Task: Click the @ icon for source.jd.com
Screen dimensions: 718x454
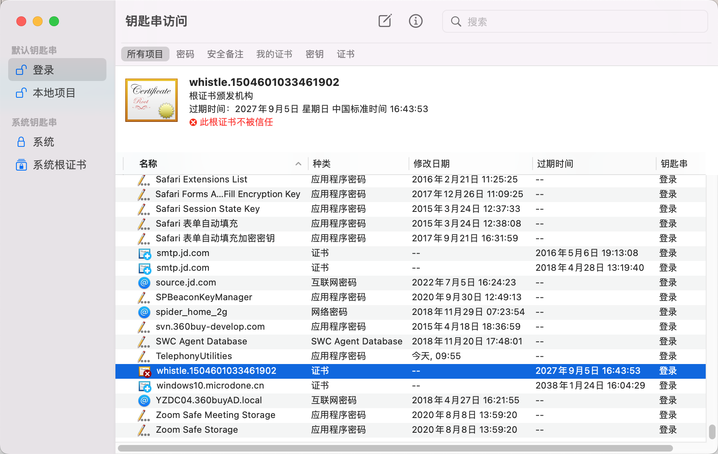Action: 144,283
